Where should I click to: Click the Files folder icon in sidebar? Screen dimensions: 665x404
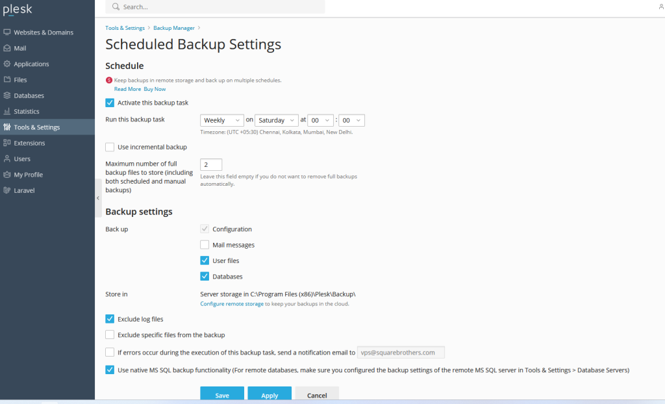tap(7, 80)
